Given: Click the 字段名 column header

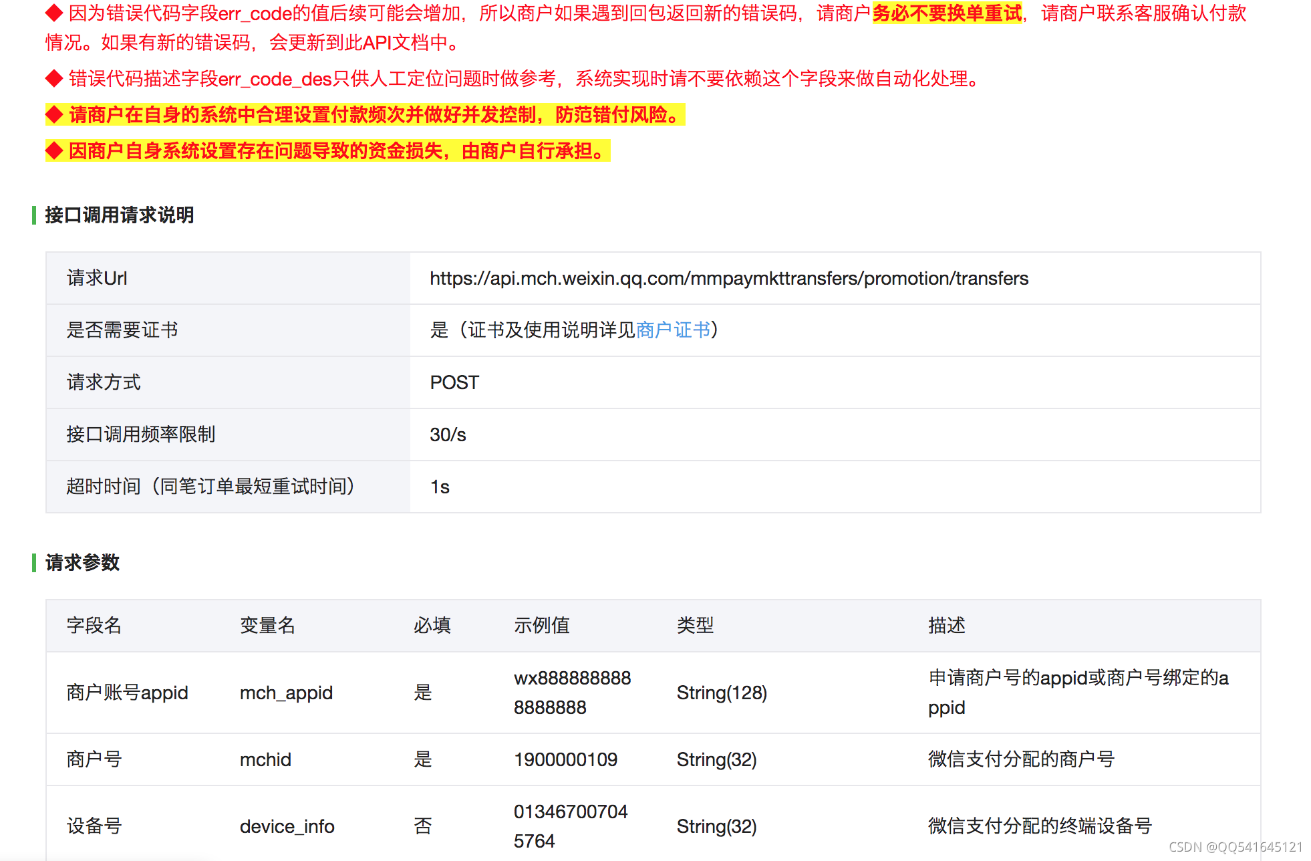Looking at the screenshot, I should [x=94, y=626].
